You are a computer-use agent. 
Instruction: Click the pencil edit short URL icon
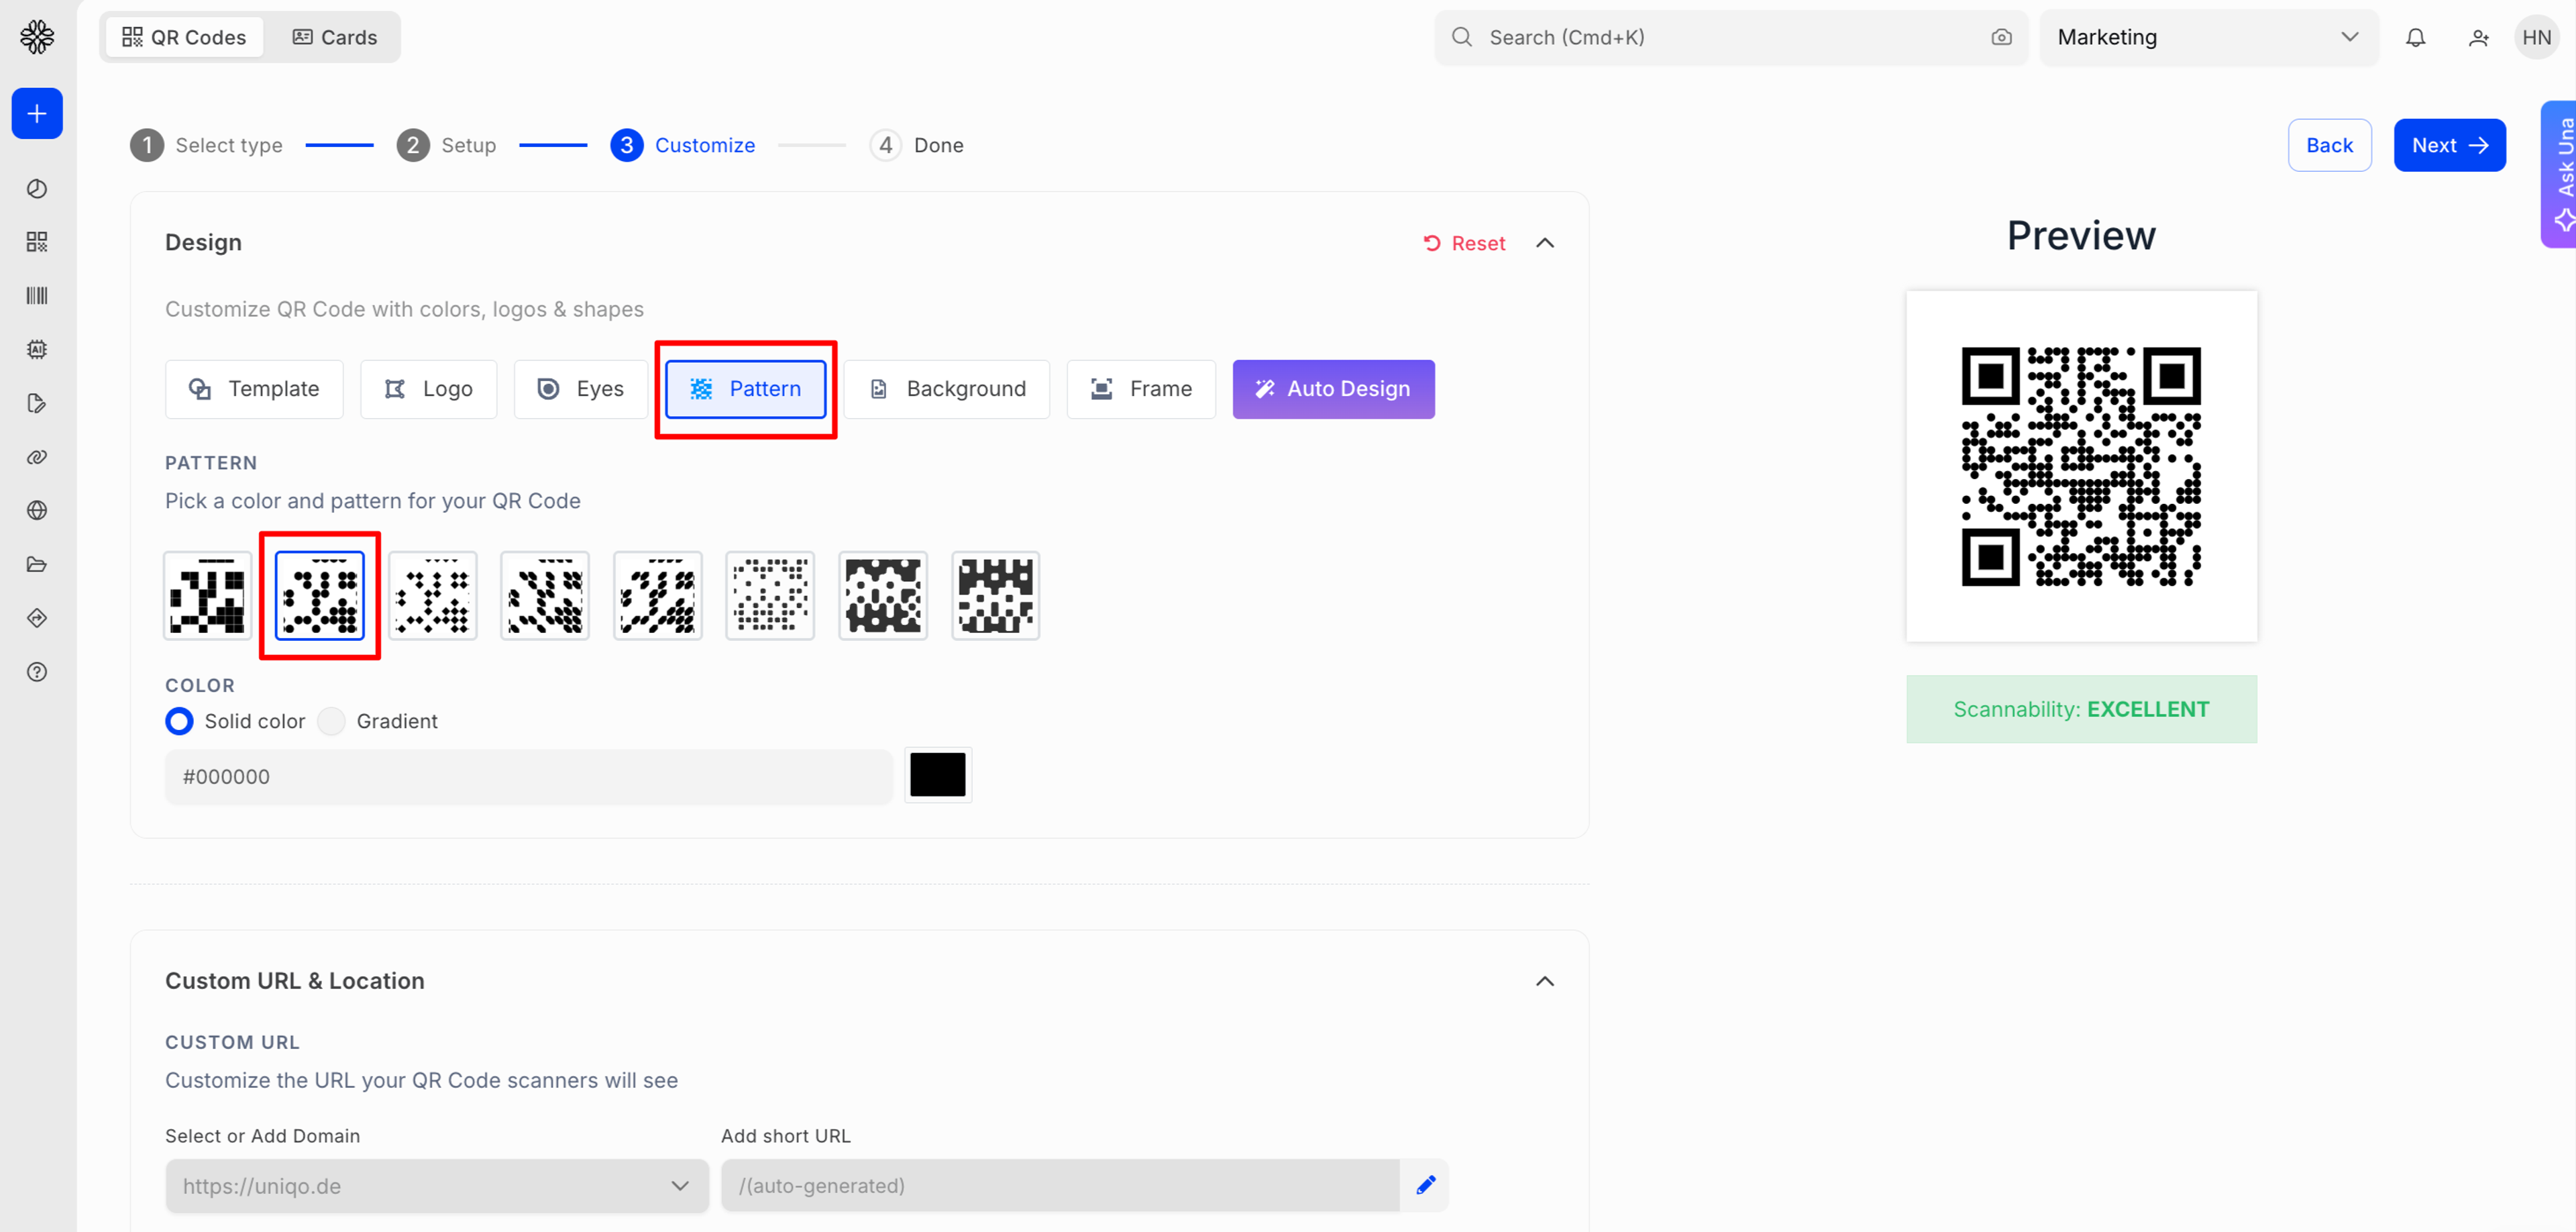1426,1185
